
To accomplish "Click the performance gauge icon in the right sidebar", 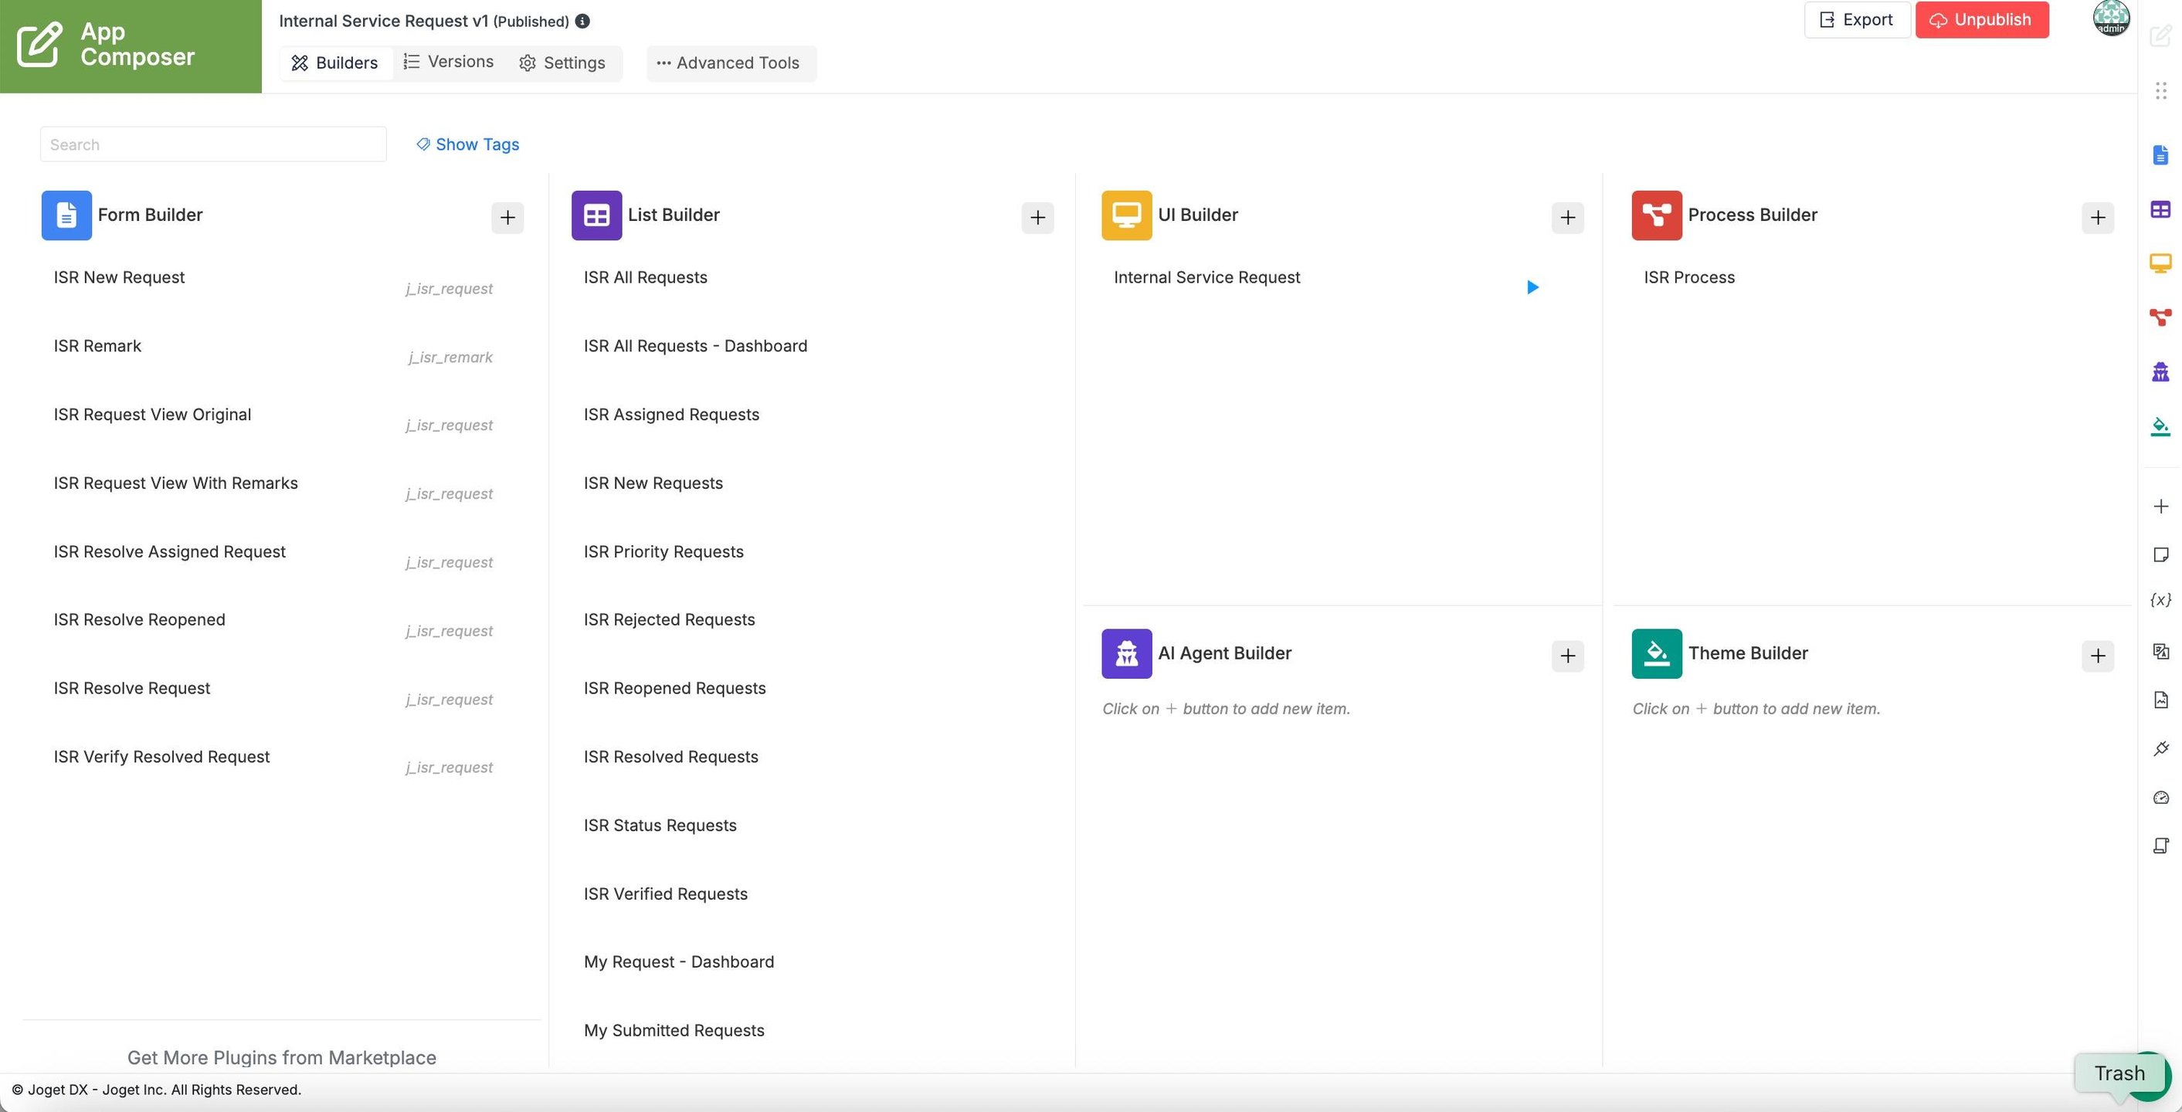I will 2160,798.
